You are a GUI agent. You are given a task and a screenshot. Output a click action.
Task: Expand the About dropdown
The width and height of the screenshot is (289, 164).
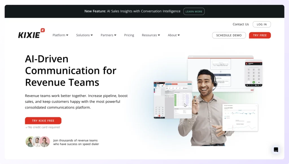173,35
